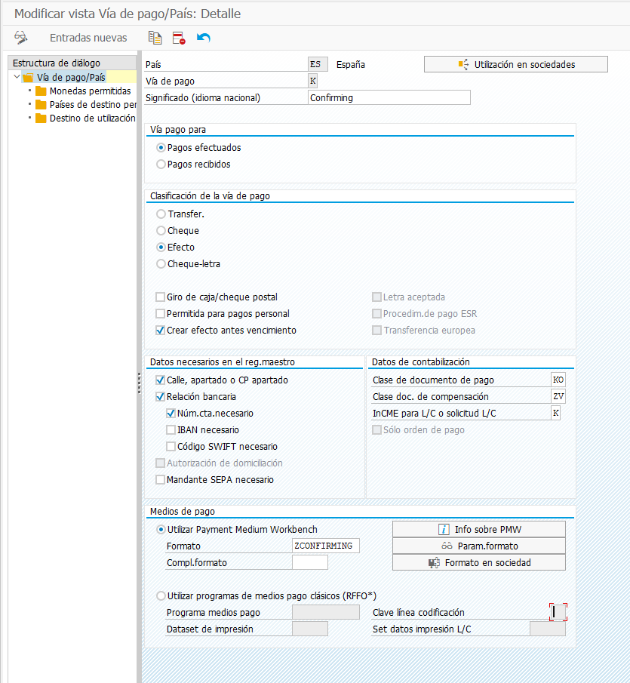Viewport: 630px width, 683px height.
Task: Click Clave línea codificación field
Action: pos(558,612)
